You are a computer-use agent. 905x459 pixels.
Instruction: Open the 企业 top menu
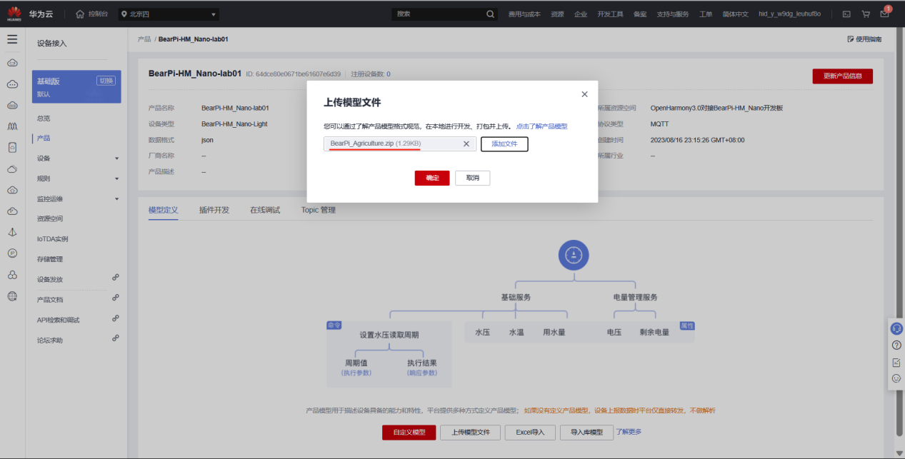[x=581, y=14]
